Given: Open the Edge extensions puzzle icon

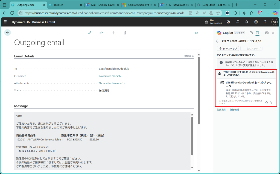Looking at the screenshot, I should pyautogui.click(x=235, y=13).
